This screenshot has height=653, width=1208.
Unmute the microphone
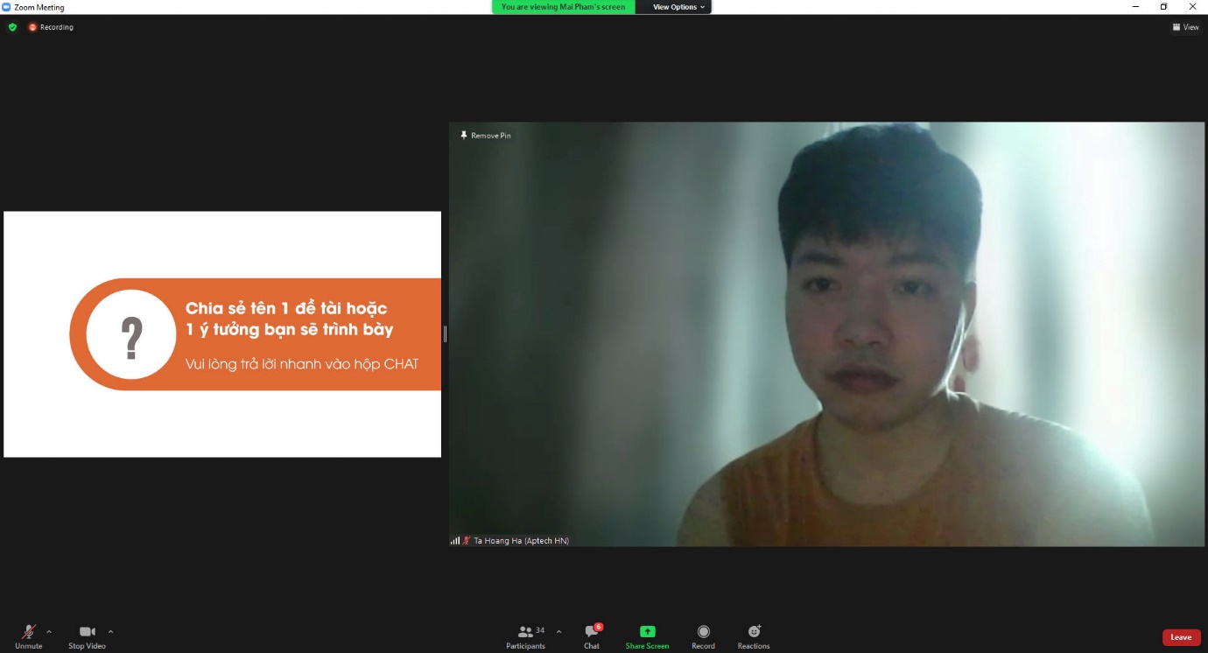pos(28,635)
